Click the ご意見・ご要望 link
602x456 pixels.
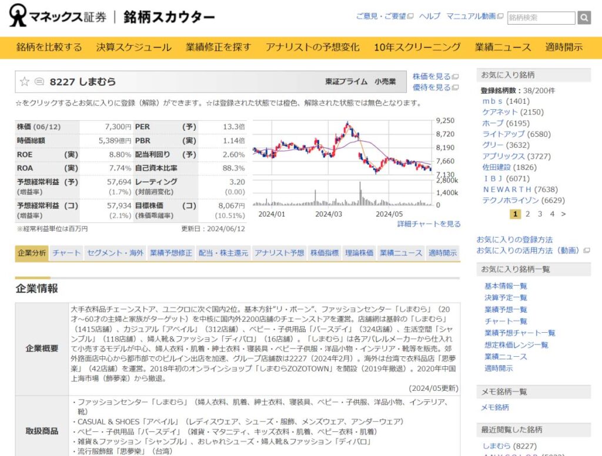381,16
